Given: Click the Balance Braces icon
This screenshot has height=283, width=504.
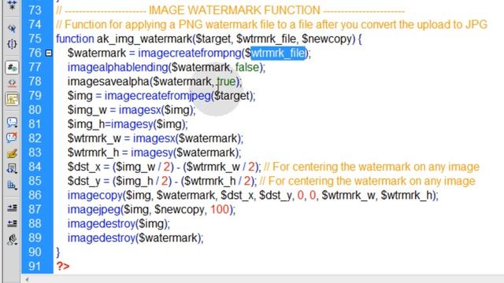Looking at the screenshot, I should (12, 44).
